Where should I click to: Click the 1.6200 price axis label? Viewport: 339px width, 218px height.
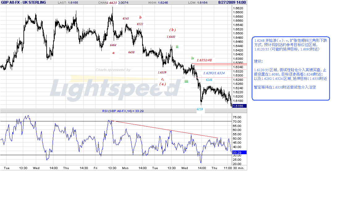238,96
